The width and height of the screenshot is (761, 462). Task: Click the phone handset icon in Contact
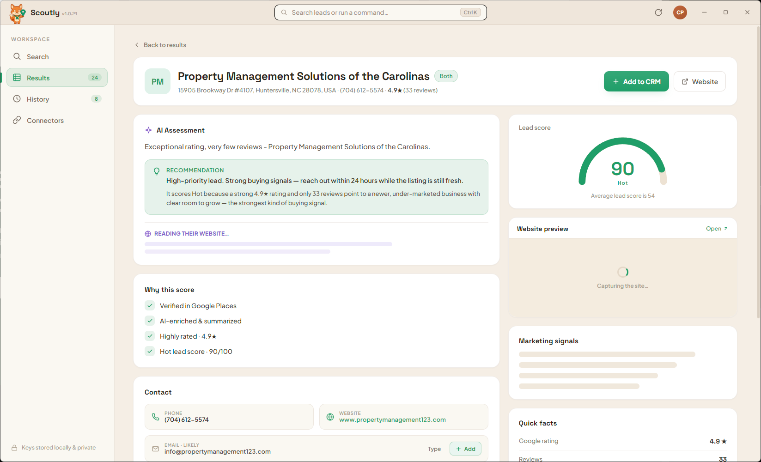coord(156,417)
